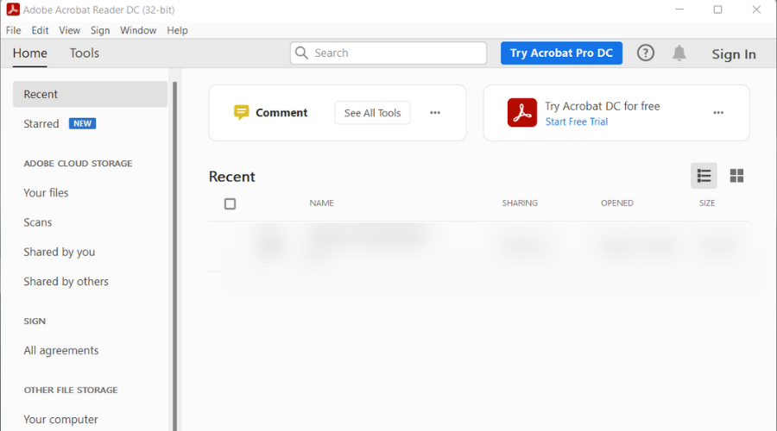
Task: Open the Edit menu
Action: click(x=40, y=30)
